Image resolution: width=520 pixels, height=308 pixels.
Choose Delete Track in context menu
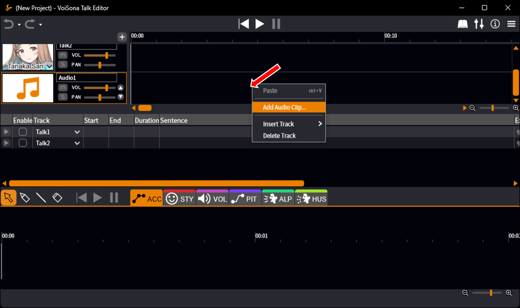[289, 136]
